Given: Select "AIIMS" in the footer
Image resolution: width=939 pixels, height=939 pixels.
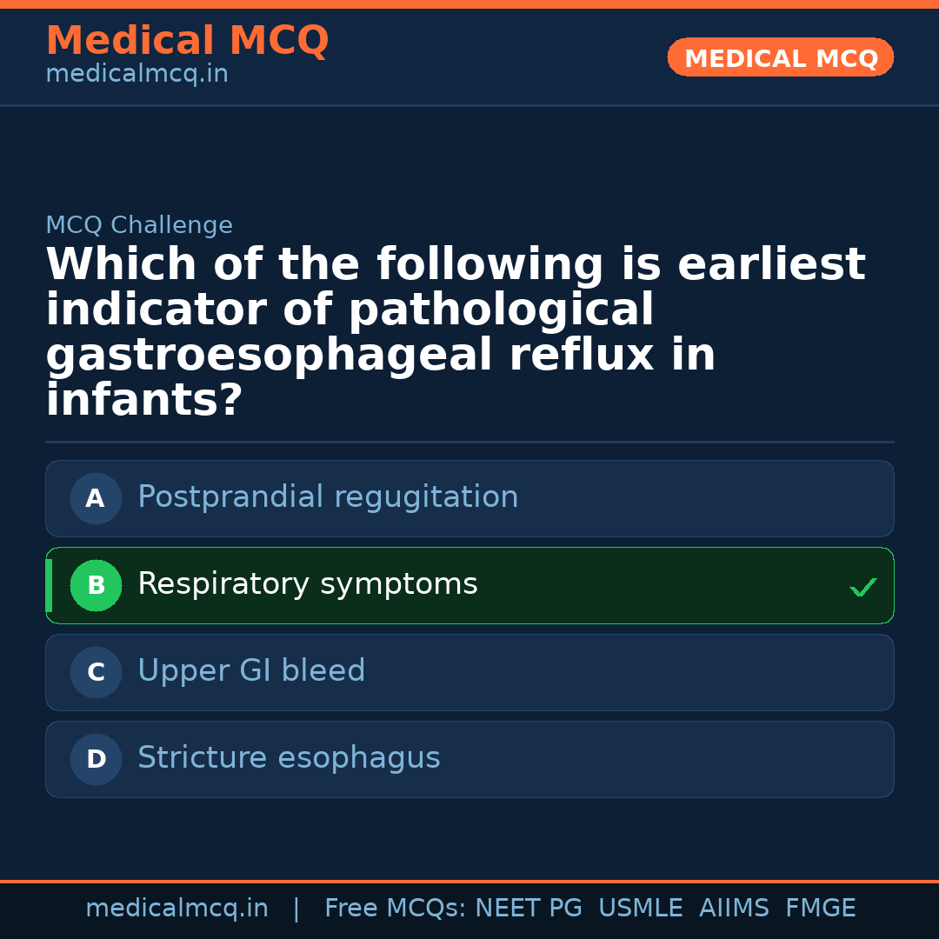Looking at the screenshot, I should (x=734, y=909).
